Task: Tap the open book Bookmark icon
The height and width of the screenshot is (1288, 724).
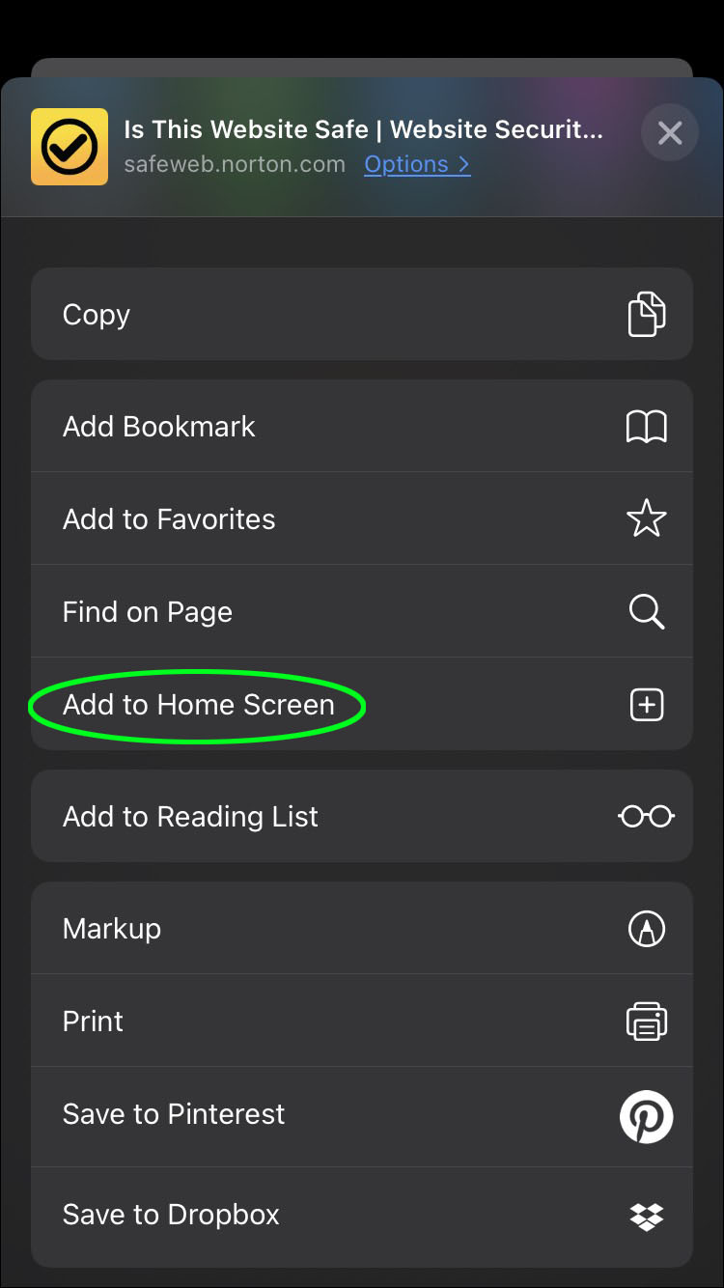Action: [646, 426]
